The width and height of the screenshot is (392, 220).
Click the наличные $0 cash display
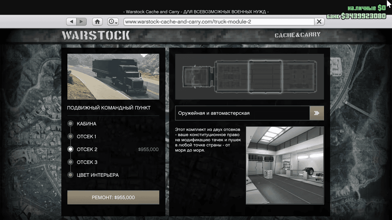(x=367, y=8)
